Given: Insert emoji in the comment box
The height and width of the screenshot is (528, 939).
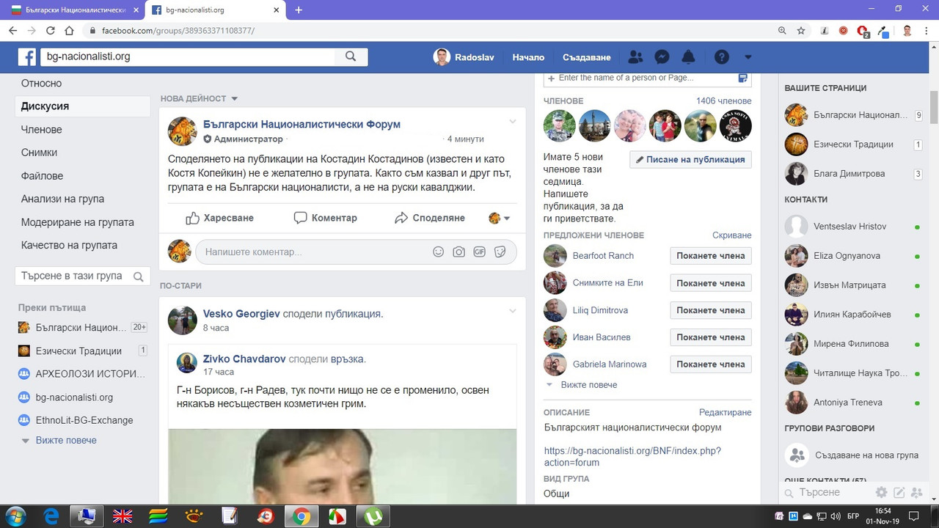Looking at the screenshot, I should [x=438, y=252].
